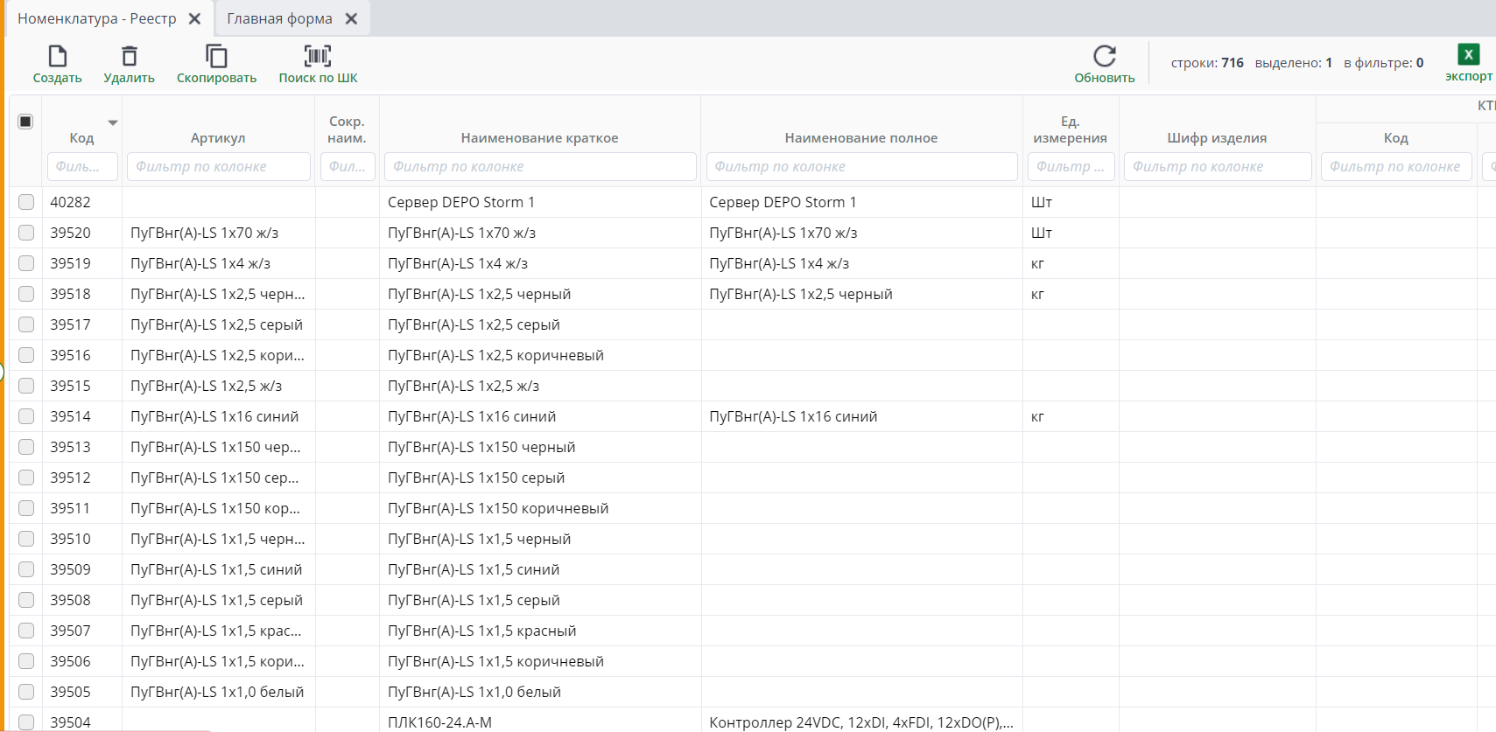This screenshot has height=732, width=1496.
Task: Focus the Наименование полное filter field
Action: click(x=861, y=166)
